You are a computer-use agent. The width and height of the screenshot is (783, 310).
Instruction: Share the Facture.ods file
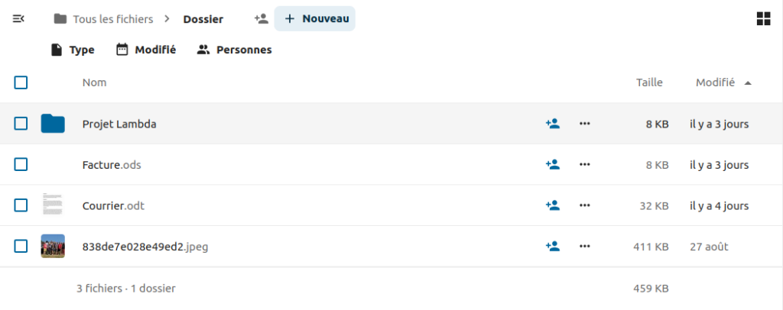552,164
